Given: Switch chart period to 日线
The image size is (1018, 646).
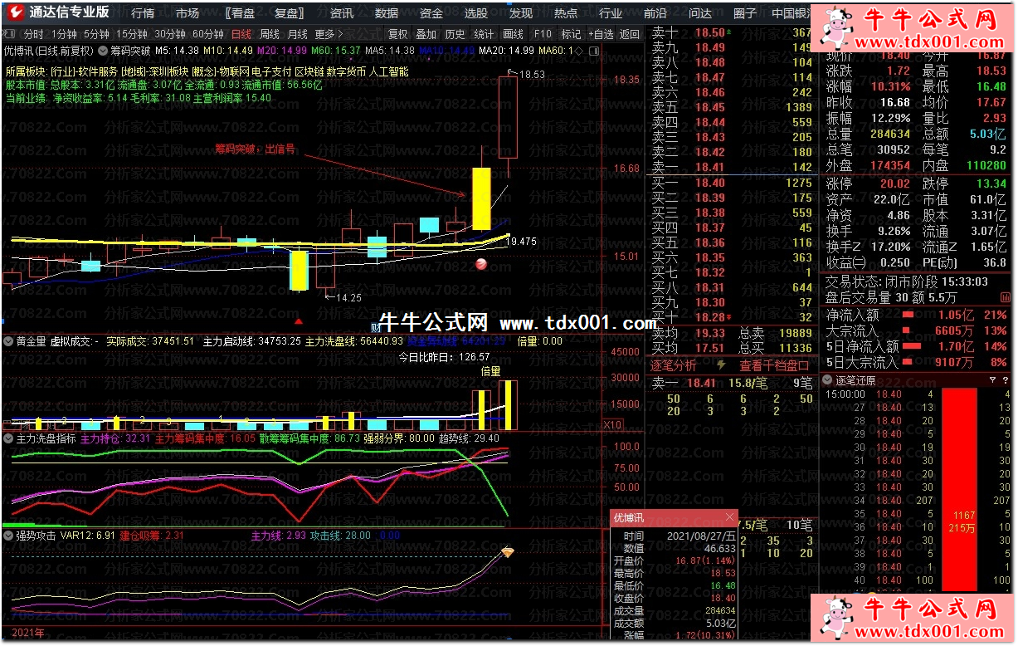Looking at the screenshot, I should point(241,34).
